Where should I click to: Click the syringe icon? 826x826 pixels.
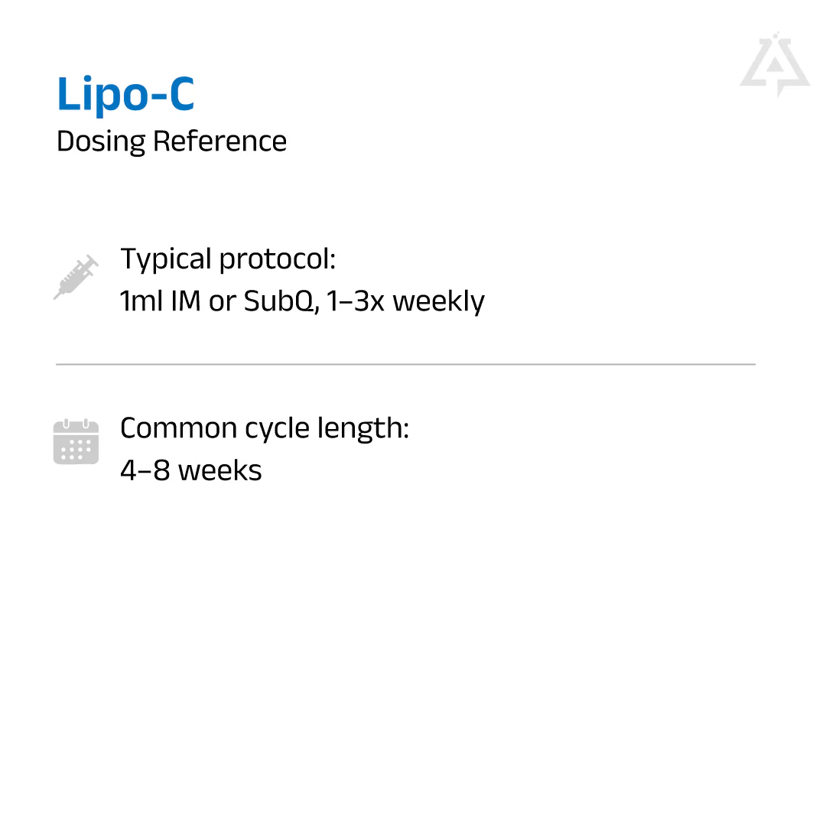(76, 277)
